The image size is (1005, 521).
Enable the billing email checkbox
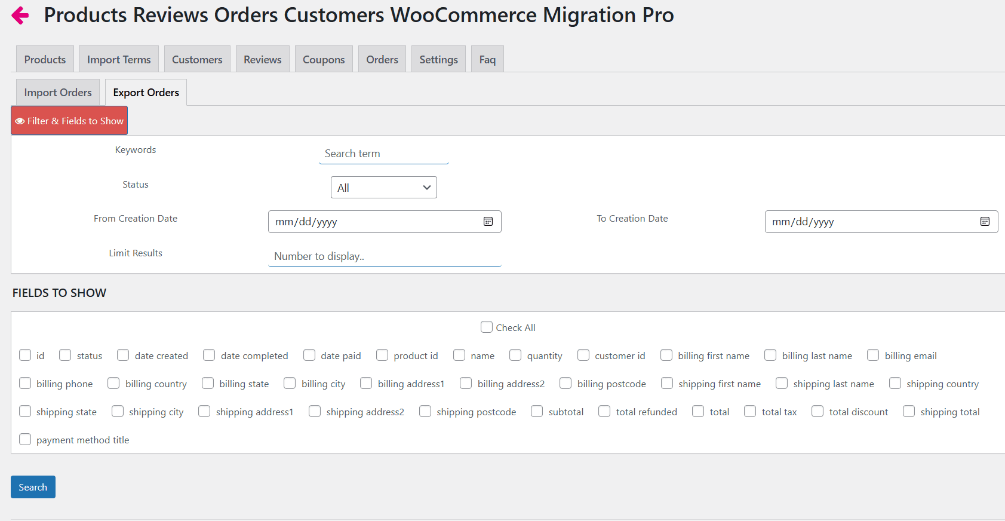coord(873,355)
